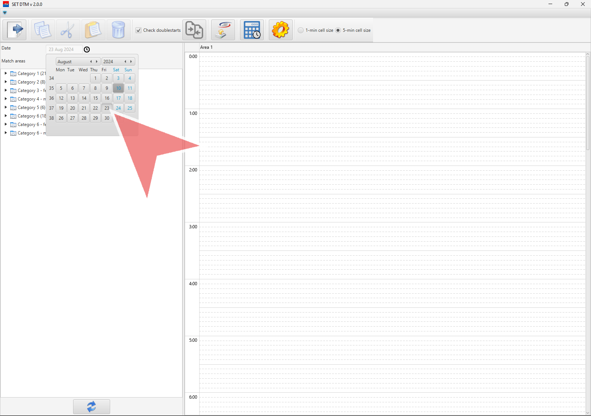This screenshot has height=416, width=591.
Task: Click the trash bin delete icon
Action: 118,30
